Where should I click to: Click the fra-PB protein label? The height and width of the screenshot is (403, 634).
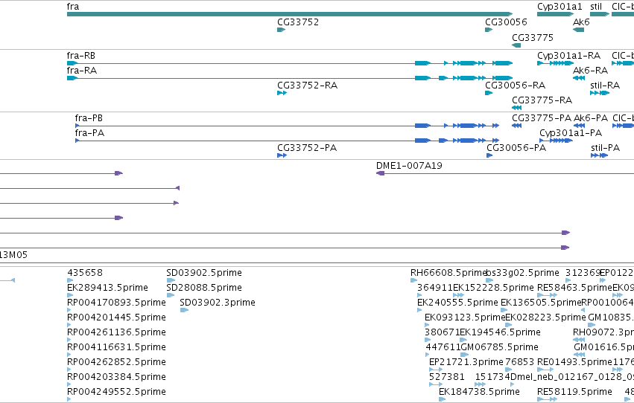89,118
